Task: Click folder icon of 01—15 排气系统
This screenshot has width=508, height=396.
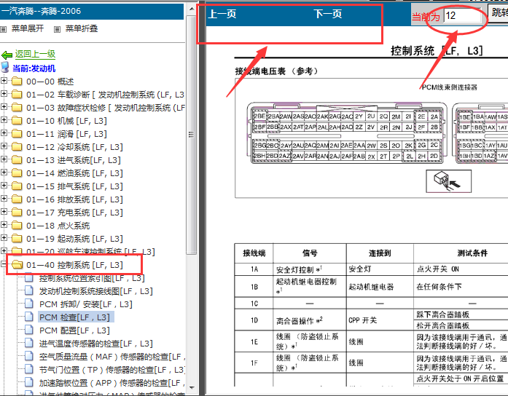Action: pyautogui.click(x=17, y=186)
